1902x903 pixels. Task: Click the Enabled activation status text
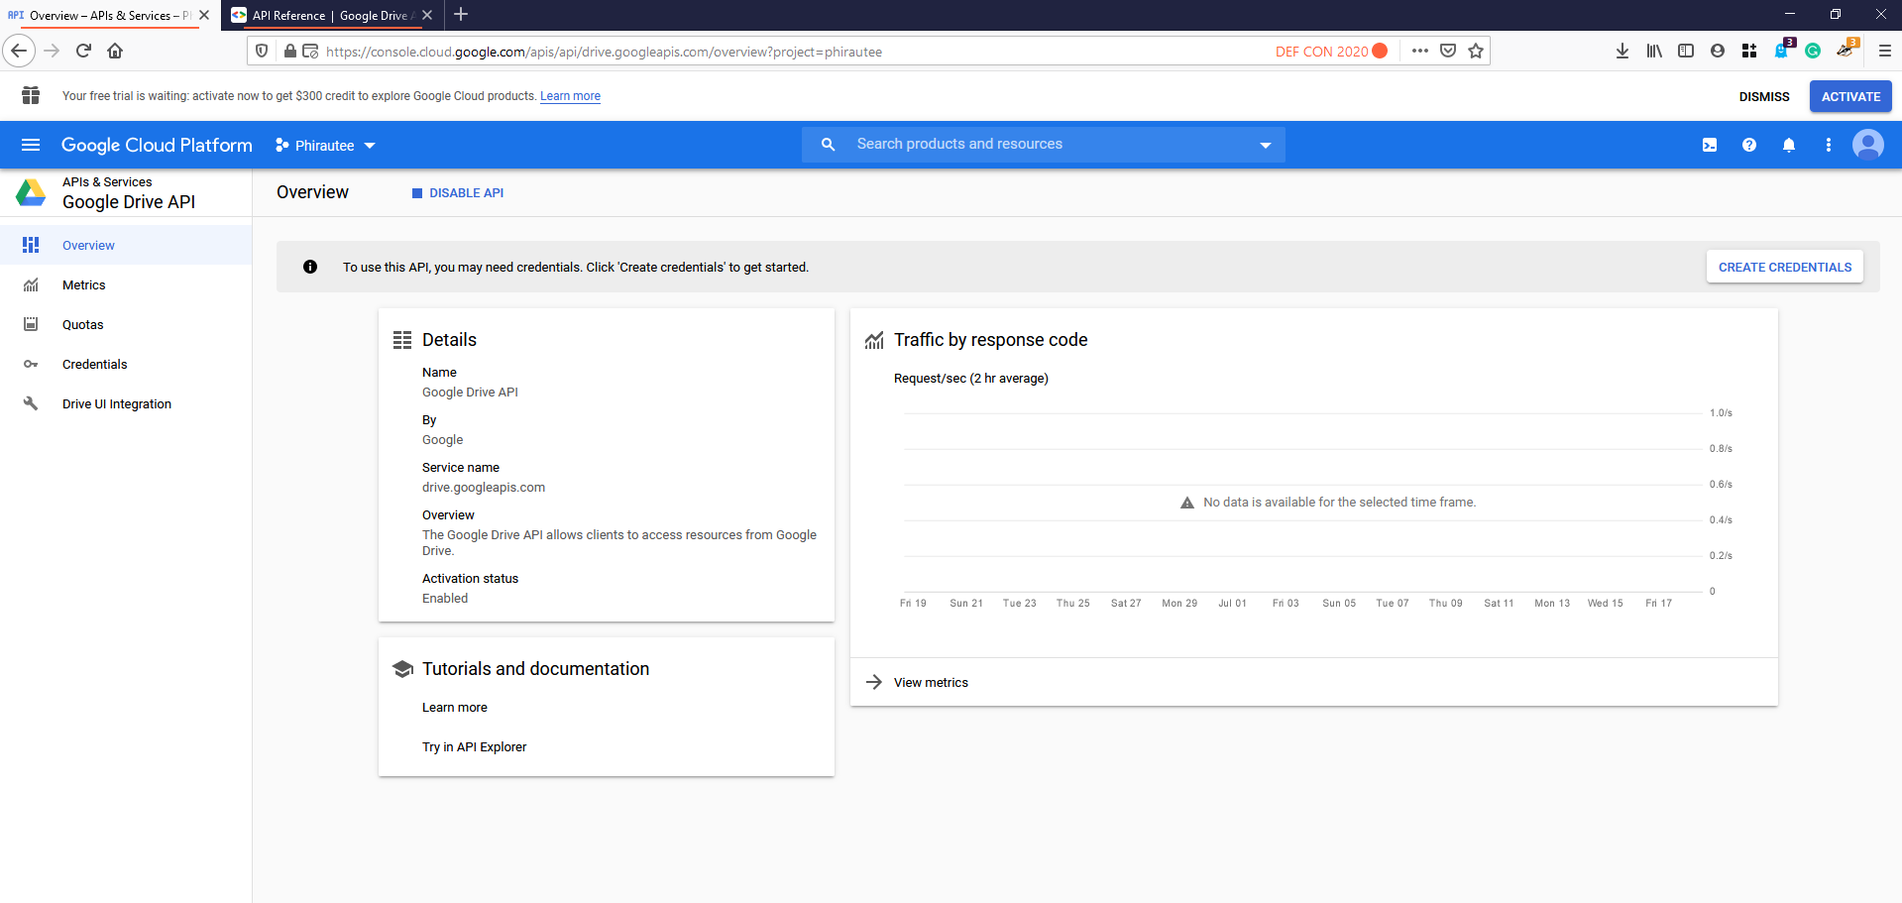coord(445,599)
